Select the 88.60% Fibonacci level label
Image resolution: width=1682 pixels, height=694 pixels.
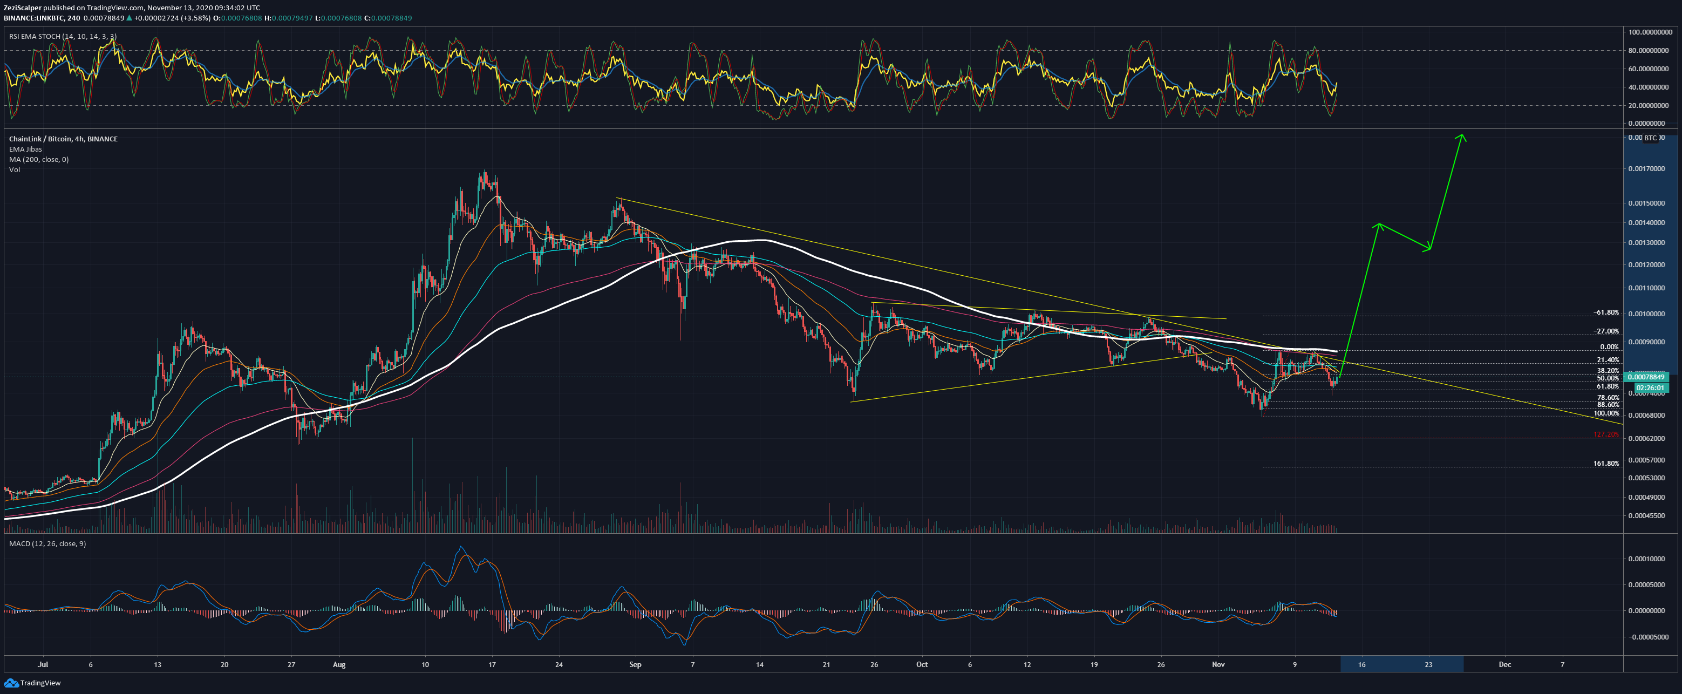click(1608, 405)
